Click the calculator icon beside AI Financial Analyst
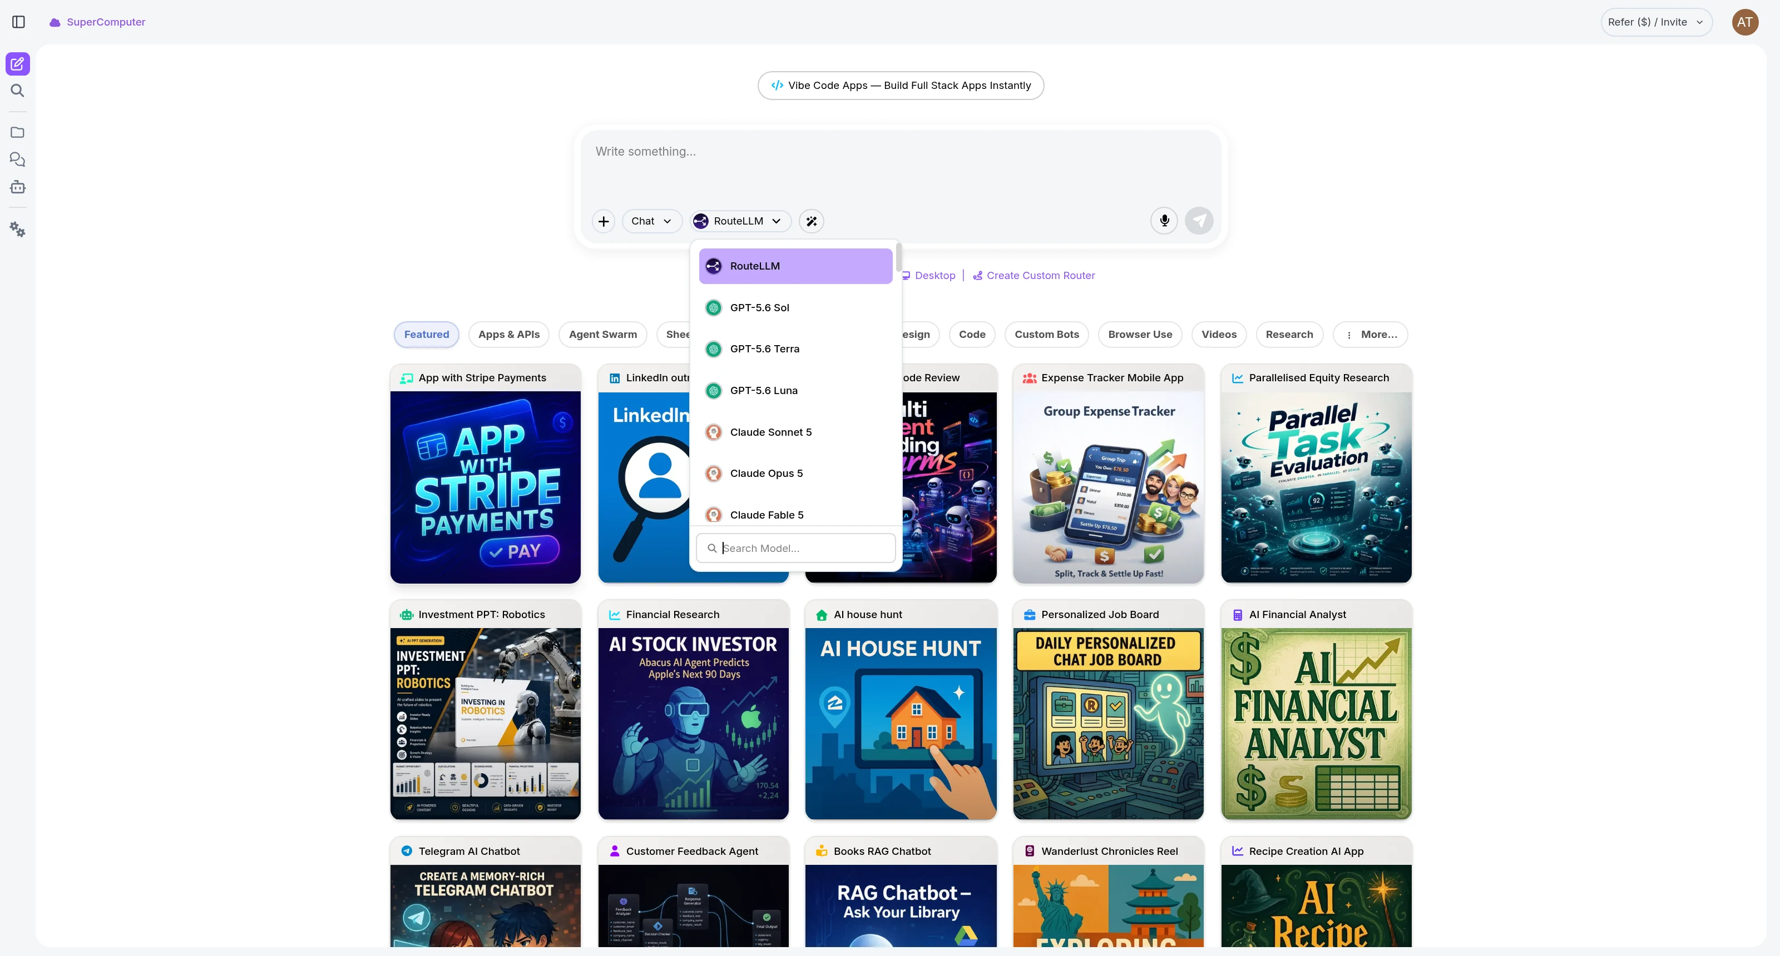 pos(1238,615)
